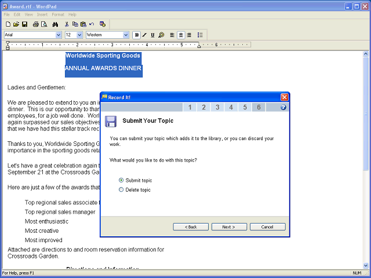
Task: Align text right
Action: (189, 35)
